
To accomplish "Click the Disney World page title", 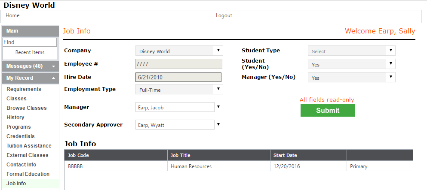I will (x=29, y=5).
